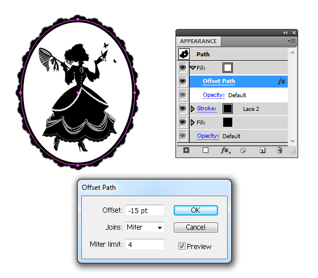Collapse the white Fill attribute triangle
Image resolution: width=318 pixels, height=278 pixels.
point(193,68)
